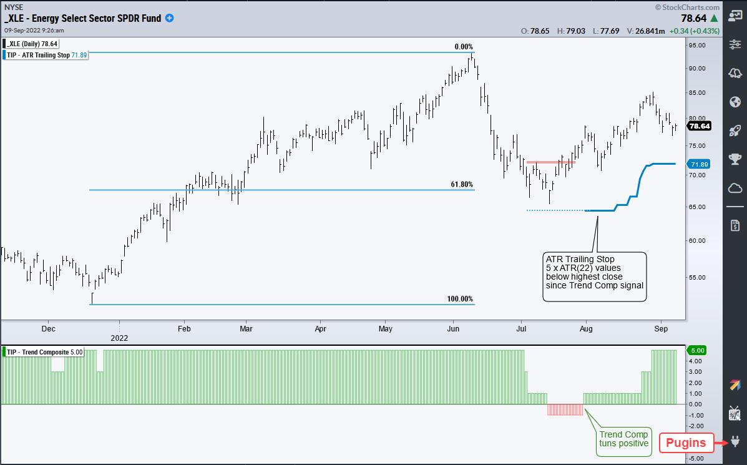This screenshot has height=465, width=747.
Task: Click the green 5.00 Trend Composite tag
Action: 698,350
